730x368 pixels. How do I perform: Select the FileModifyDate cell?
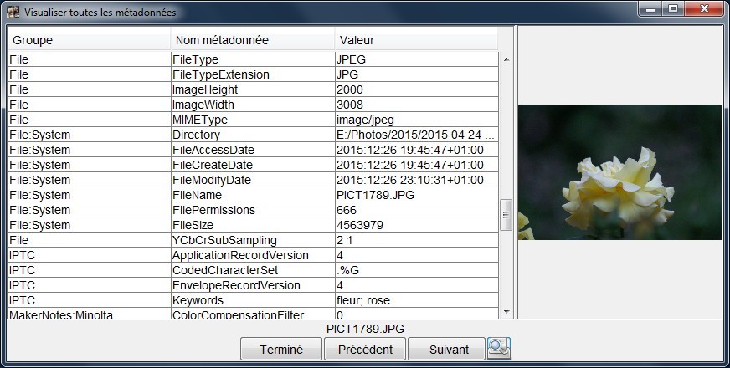253,180
